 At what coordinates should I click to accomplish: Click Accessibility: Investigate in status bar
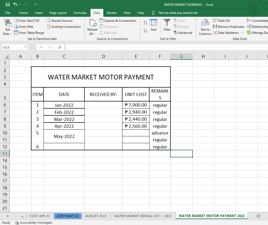pyautogui.click(x=34, y=223)
